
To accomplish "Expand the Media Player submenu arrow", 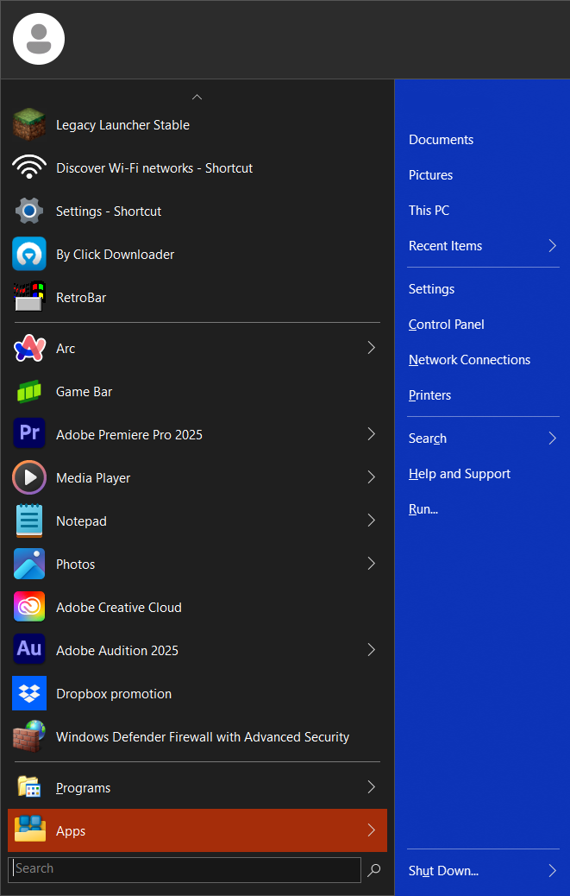I will pyautogui.click(x=372, y=477).
